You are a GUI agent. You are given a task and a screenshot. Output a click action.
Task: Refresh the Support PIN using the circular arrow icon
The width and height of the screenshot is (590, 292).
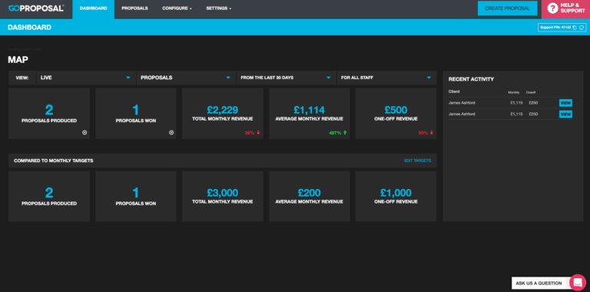tap(582, 28)
